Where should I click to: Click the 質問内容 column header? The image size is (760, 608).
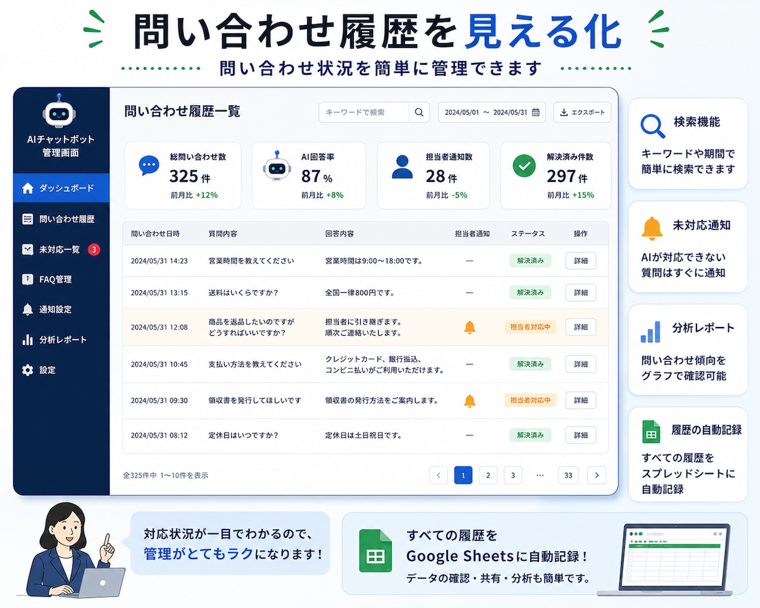[x=222, y=234]
